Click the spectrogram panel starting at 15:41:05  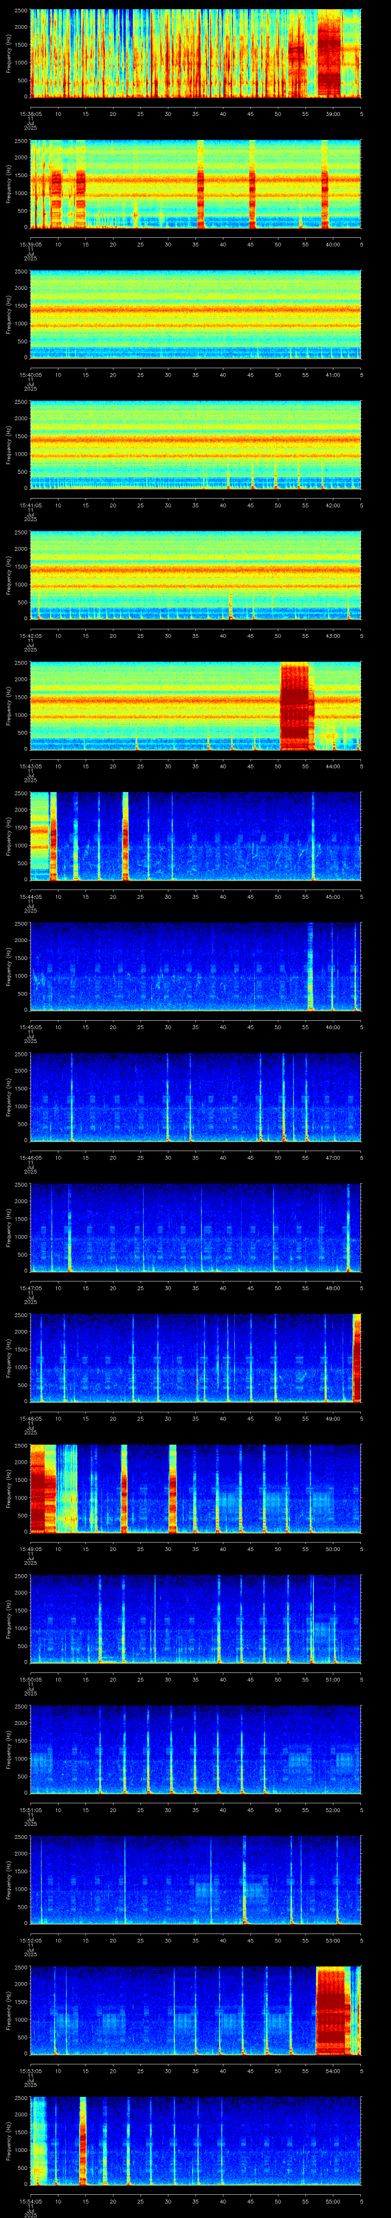196,445
